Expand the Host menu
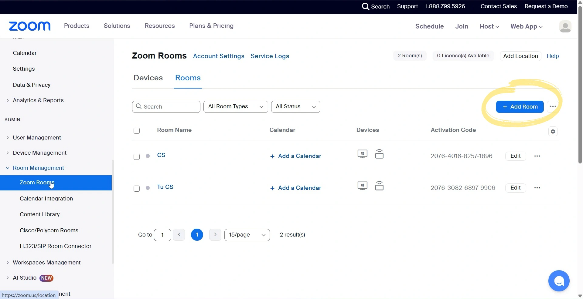The width and height of the screenshot is (583, 299). 489,26
